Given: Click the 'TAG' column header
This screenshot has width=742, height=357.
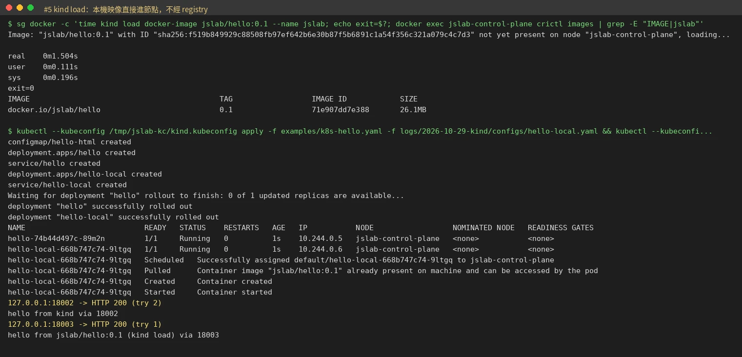Looking at the screenshot, I should point(226,99).
